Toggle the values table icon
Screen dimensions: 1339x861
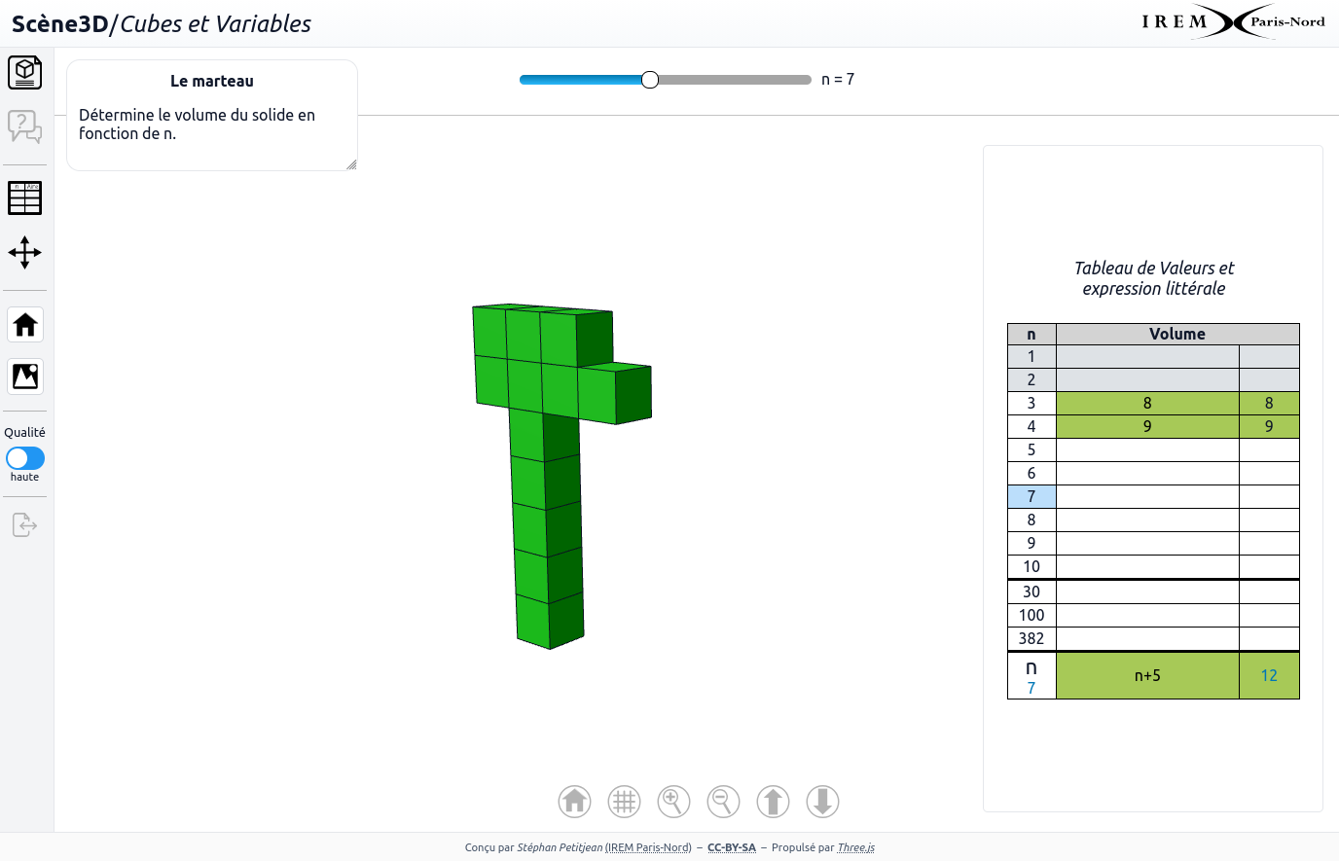[25, 198]
